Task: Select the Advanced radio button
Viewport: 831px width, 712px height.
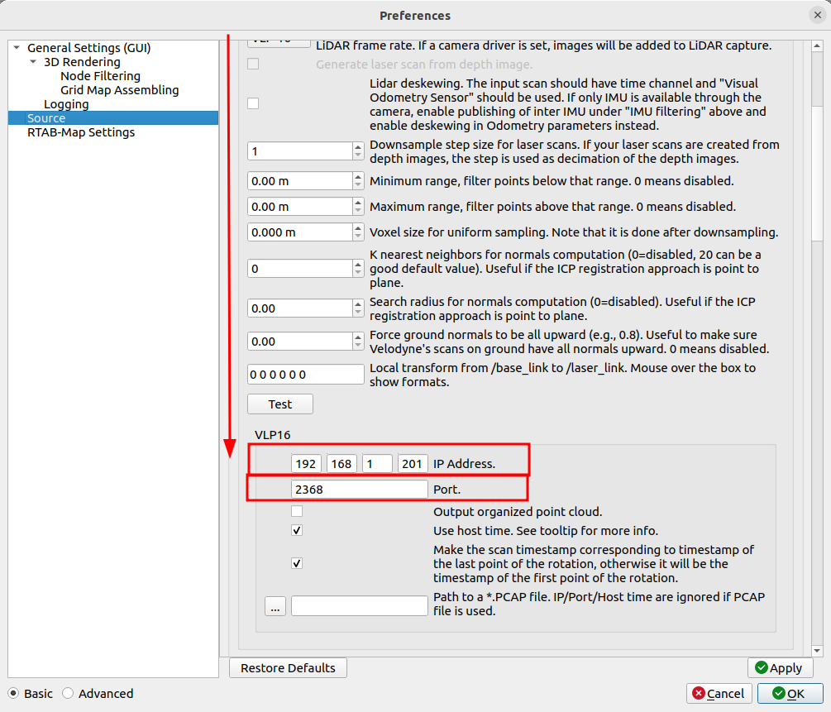Action: [x=69, y=694]
